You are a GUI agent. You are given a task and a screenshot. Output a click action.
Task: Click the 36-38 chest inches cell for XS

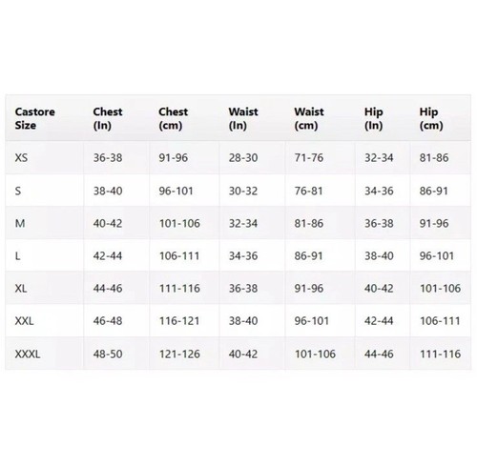(108, 157)
